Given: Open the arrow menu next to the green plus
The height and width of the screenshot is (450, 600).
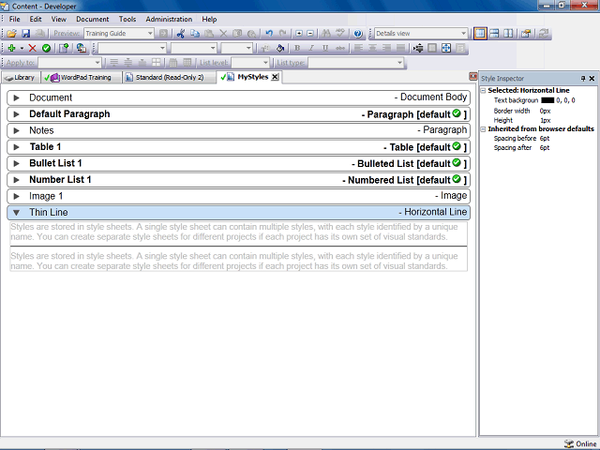Looking at the screenshot, I should [22, 48].
